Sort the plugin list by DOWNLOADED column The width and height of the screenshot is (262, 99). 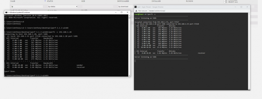coord(123,1)
